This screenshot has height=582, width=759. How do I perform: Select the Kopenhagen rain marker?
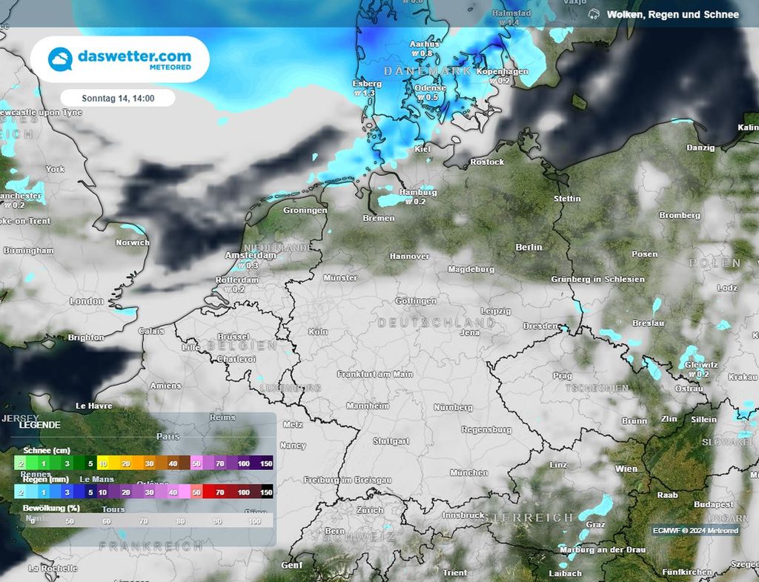(x=502, y=81)
